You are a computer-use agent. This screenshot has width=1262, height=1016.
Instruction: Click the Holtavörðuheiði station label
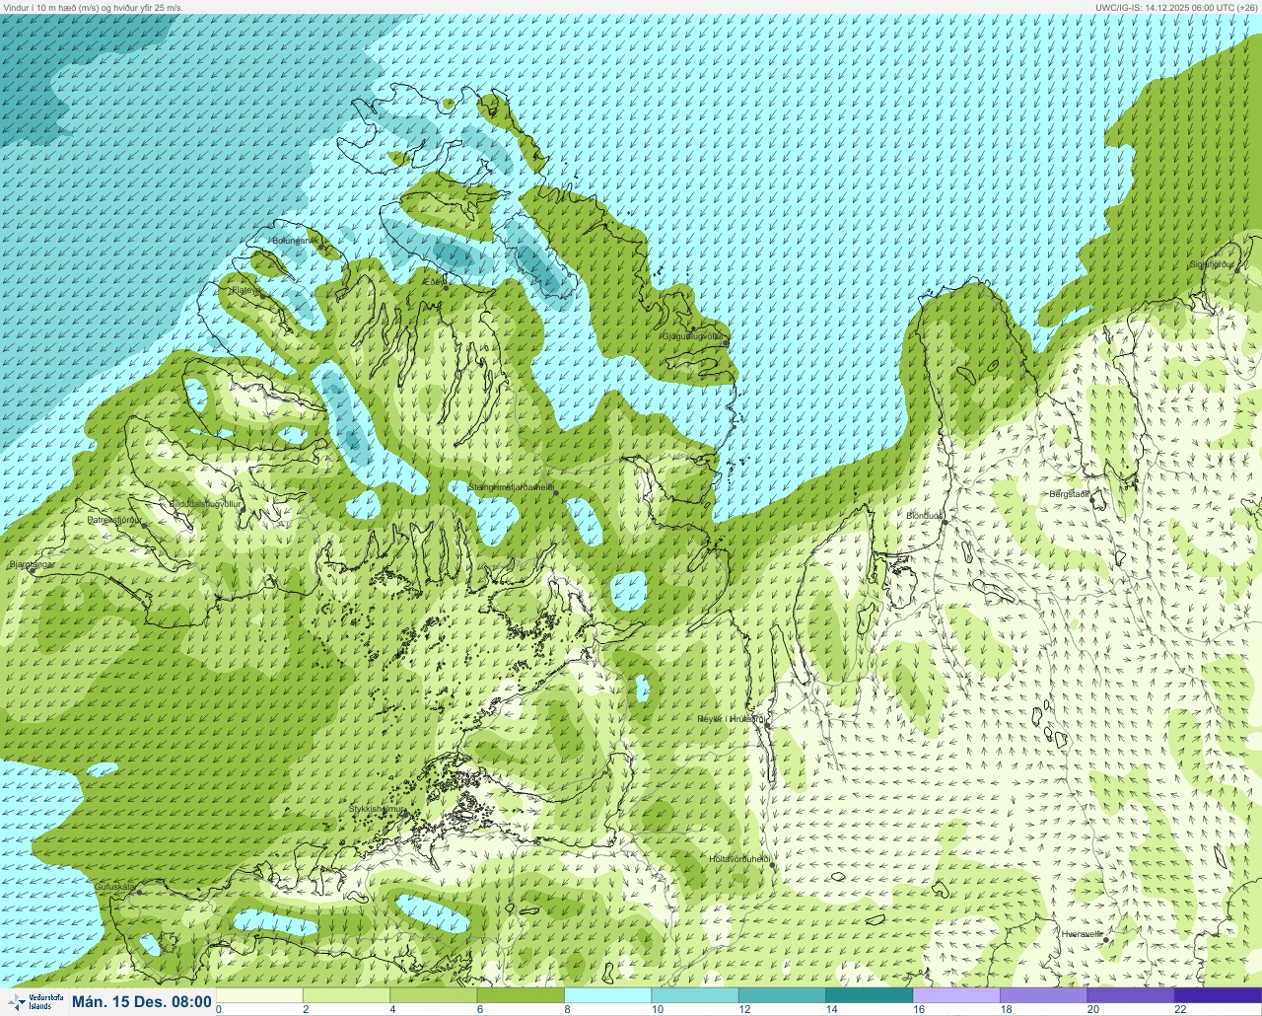739,859
